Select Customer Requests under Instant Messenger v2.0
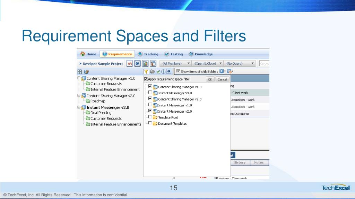This screenshot has width=355, height=199. tap(106, 119)
